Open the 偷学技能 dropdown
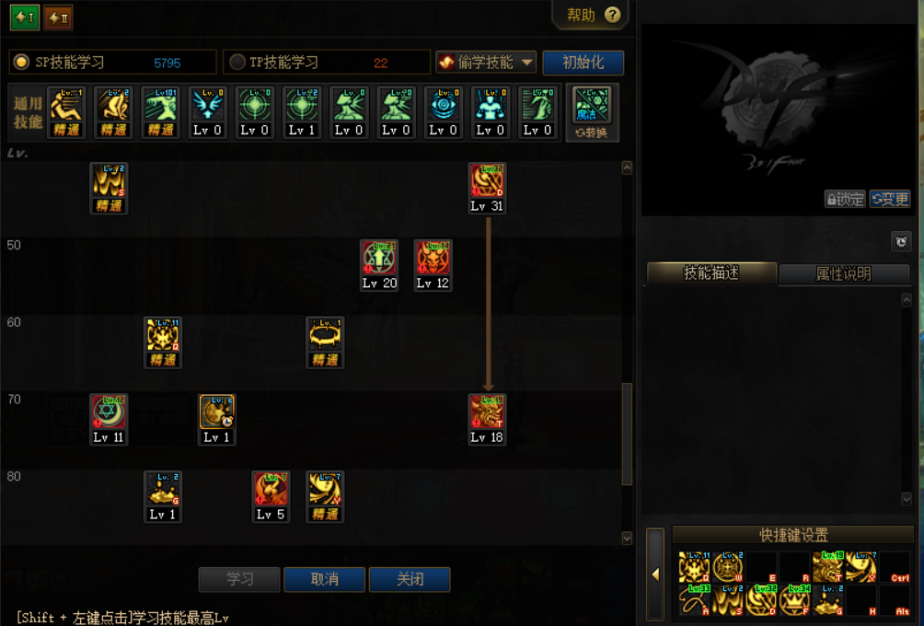924x626 pixels. (486, 62)
